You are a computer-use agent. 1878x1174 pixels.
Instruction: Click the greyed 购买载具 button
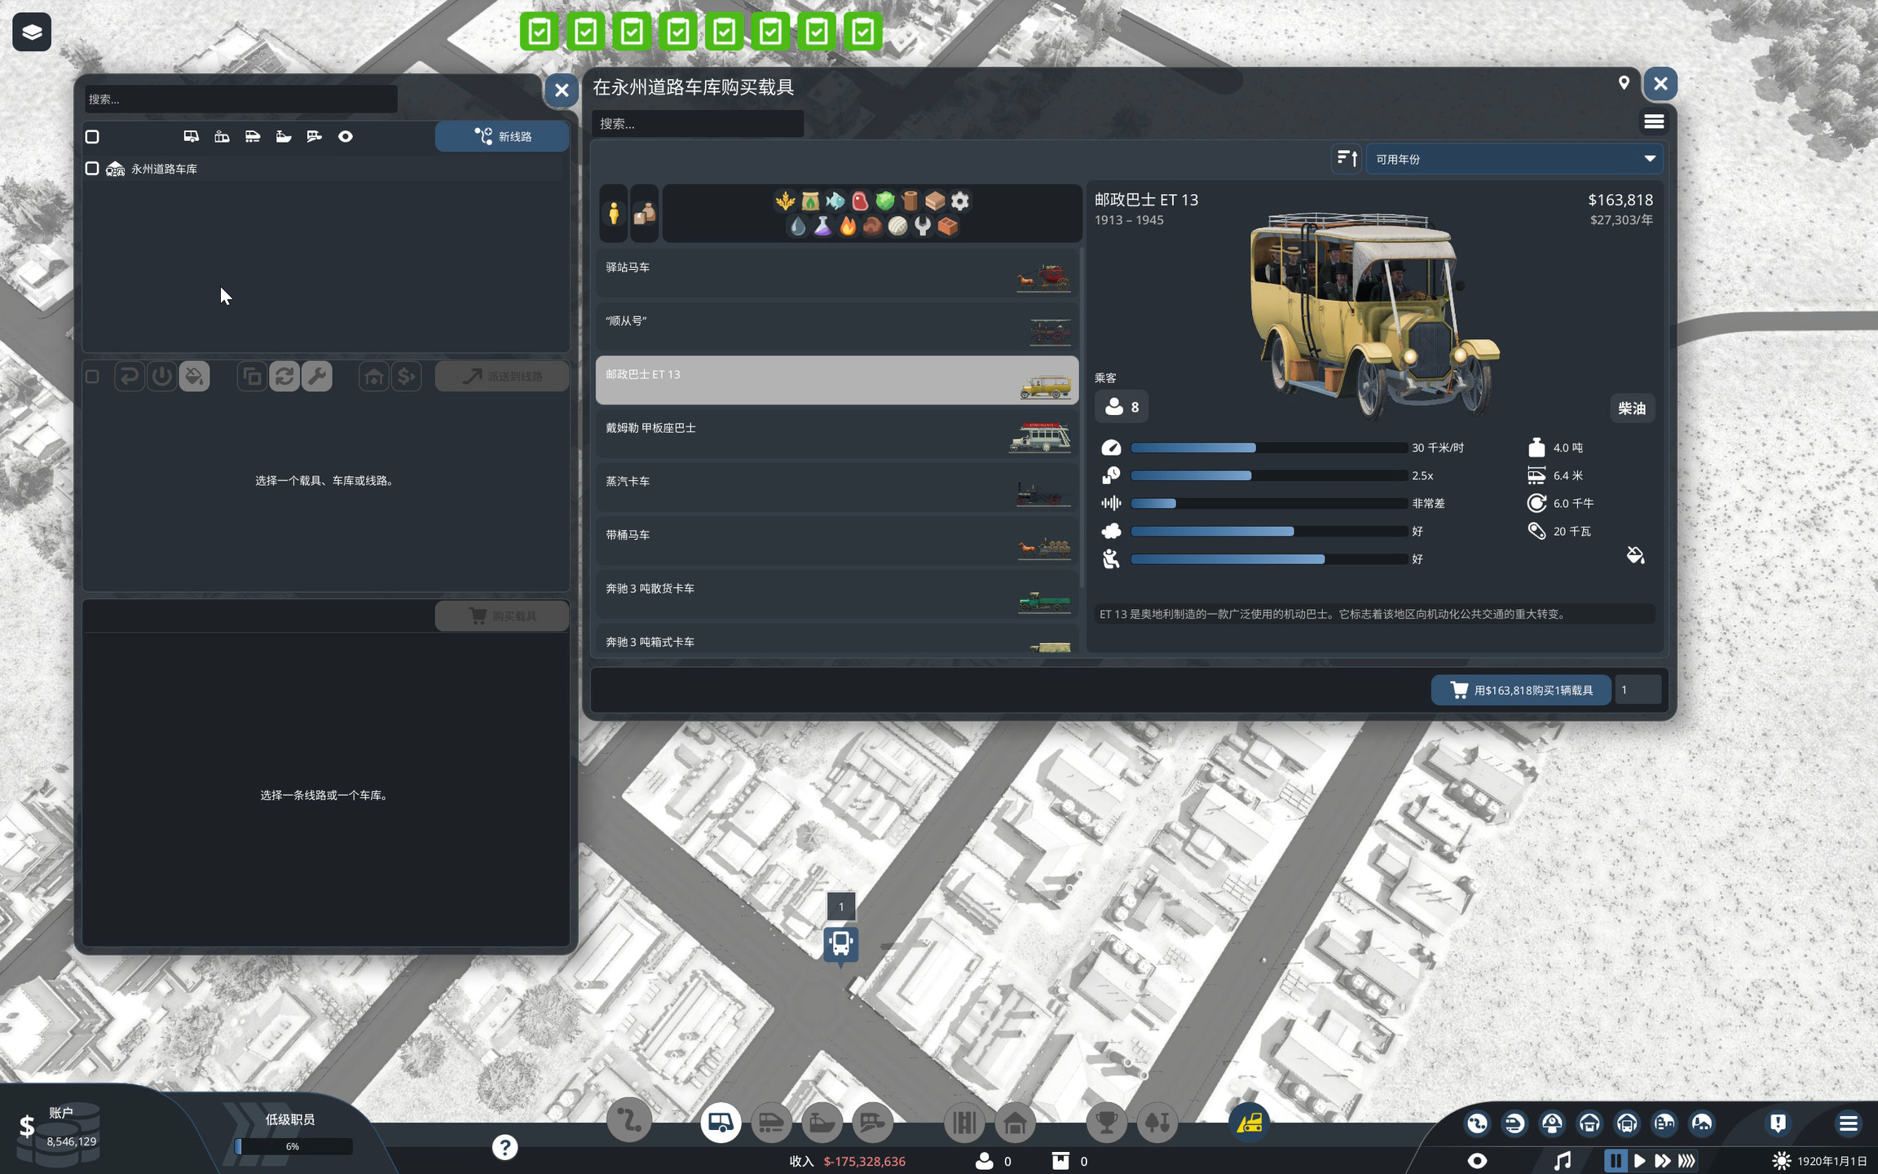(x=501, y=616)
